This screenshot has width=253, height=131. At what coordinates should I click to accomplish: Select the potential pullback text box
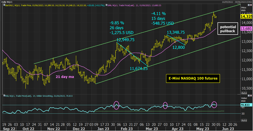pos(228,29)
